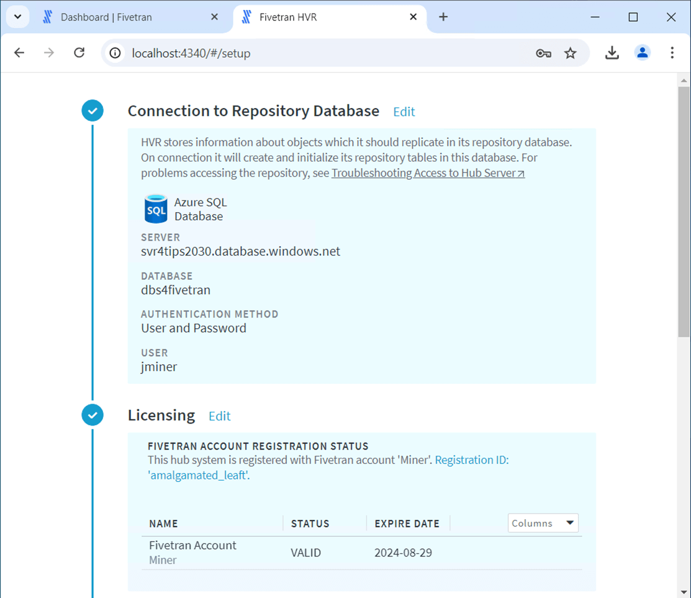Click the address bar URL

(191, 53)
